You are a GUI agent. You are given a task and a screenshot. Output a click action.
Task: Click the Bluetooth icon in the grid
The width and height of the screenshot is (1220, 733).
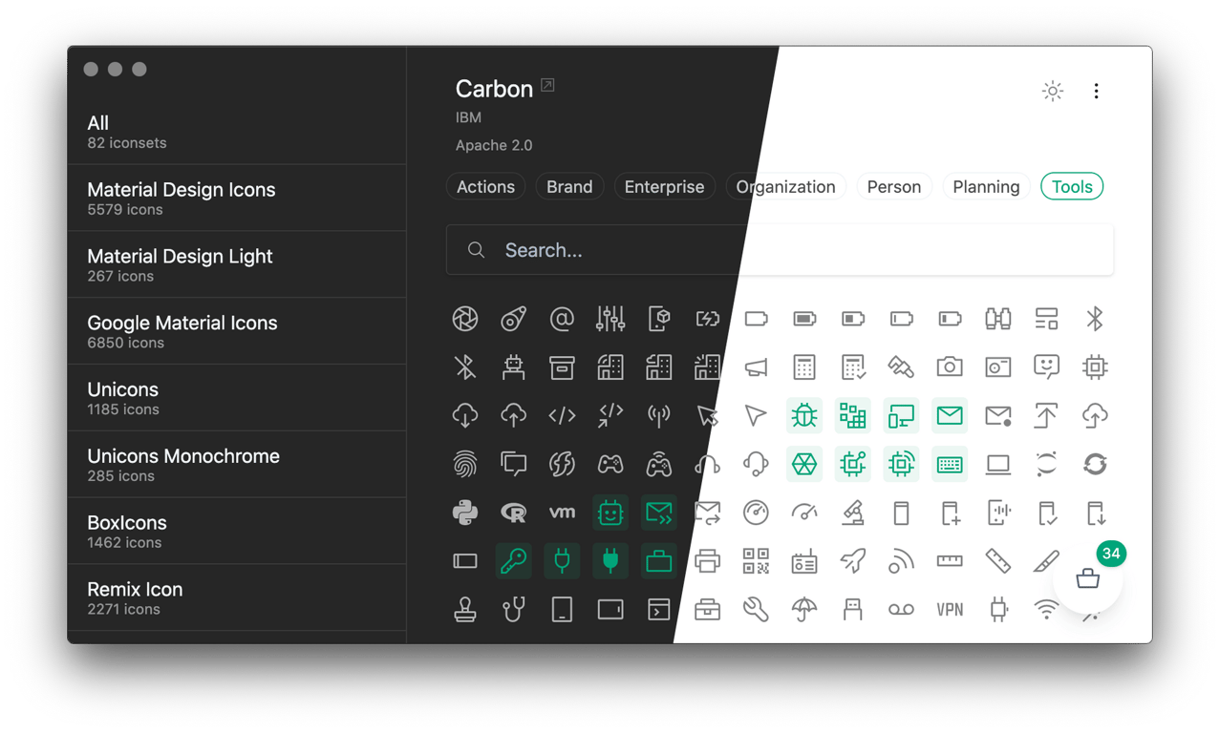(1095, 318)
